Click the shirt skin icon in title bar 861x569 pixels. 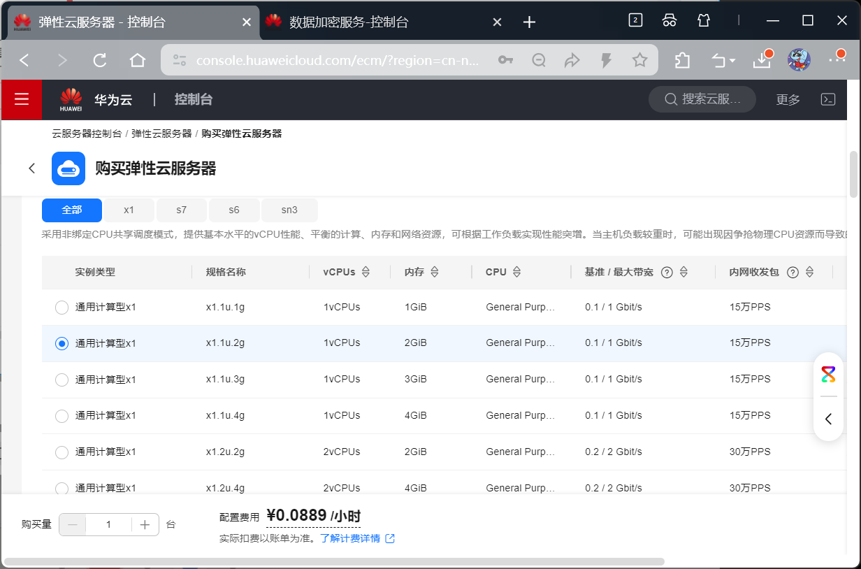(x=704, y=20)
